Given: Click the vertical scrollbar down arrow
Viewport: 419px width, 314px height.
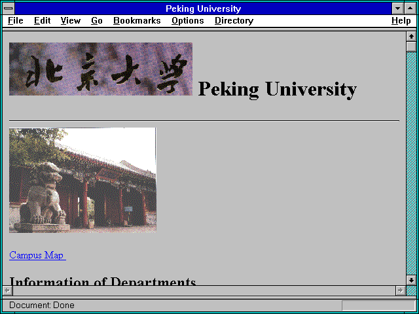Looking at the screenshot, I should click(411, 280).
